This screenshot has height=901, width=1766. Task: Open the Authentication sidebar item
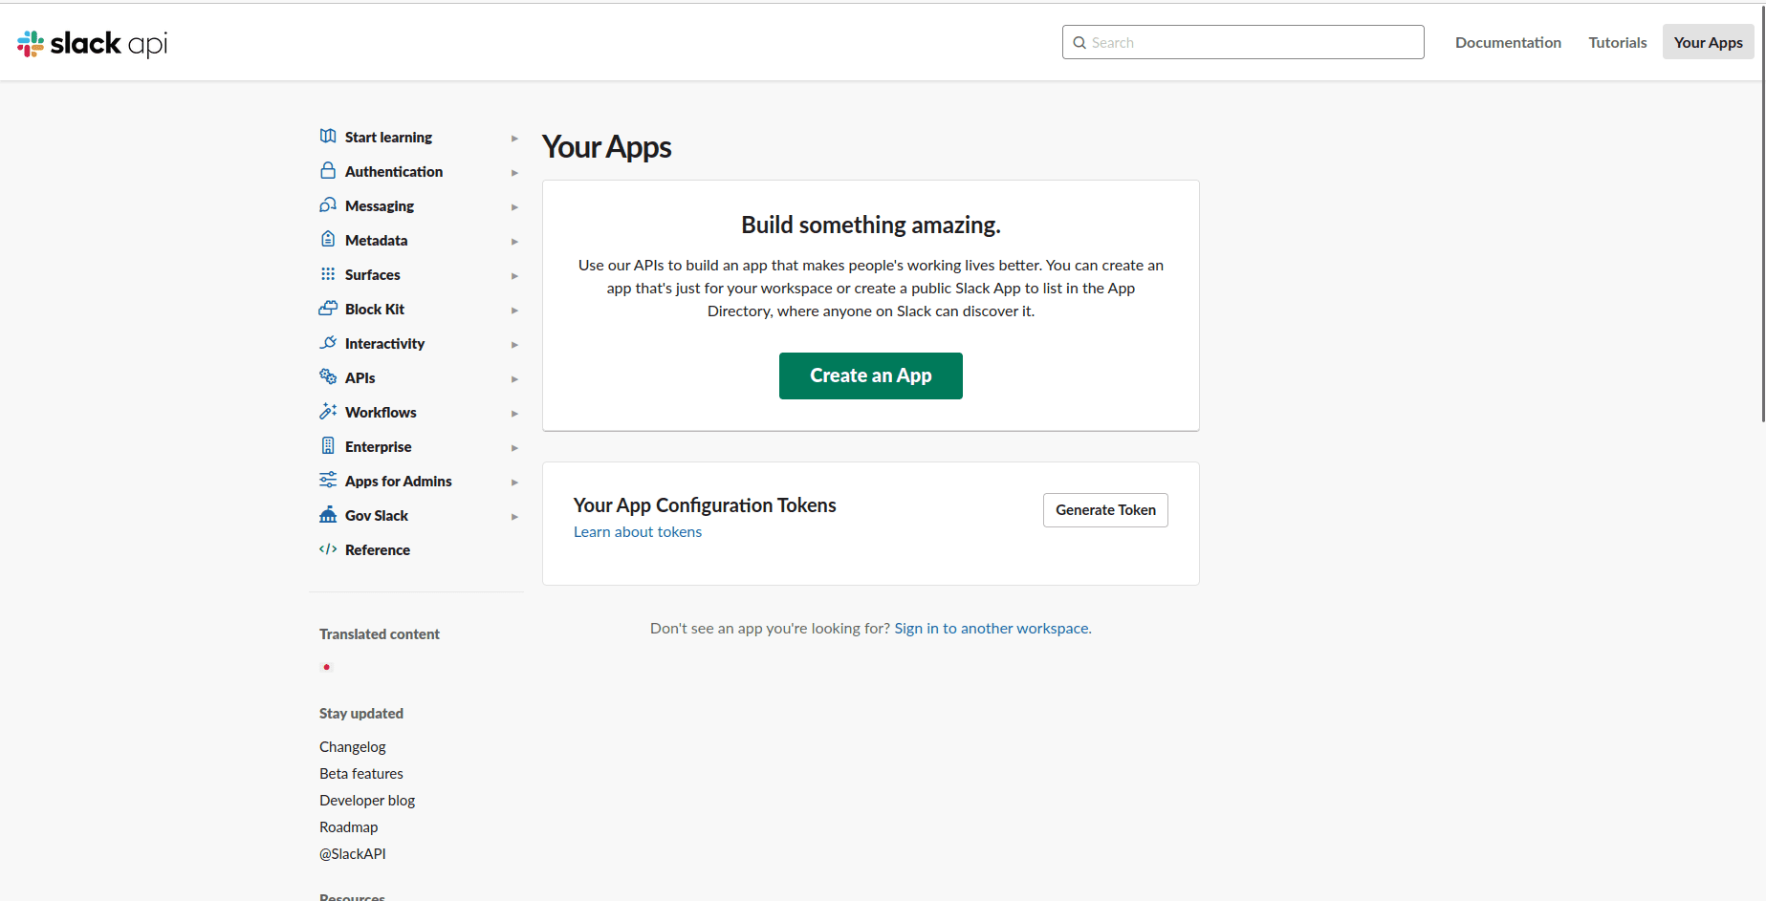(x=394, y=172)
